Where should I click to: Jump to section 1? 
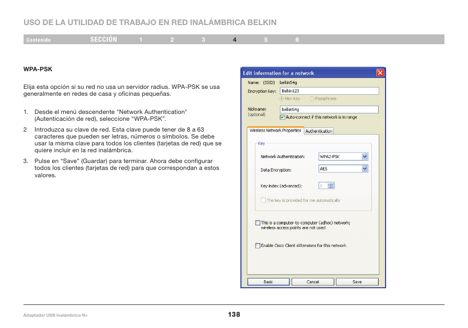tap(141, 40)
